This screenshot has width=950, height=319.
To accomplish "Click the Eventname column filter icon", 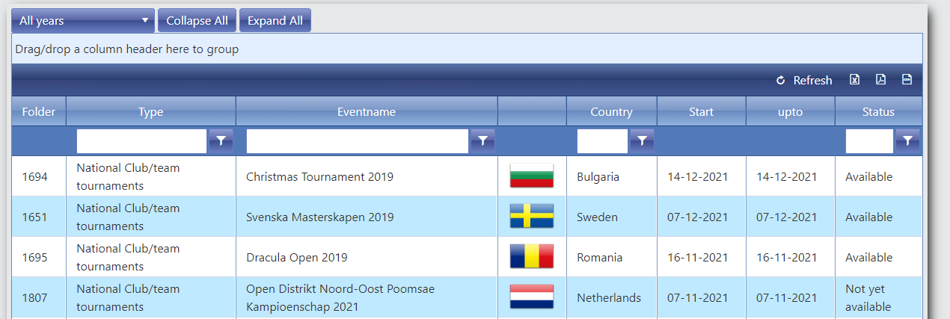I will click(482, 140).
